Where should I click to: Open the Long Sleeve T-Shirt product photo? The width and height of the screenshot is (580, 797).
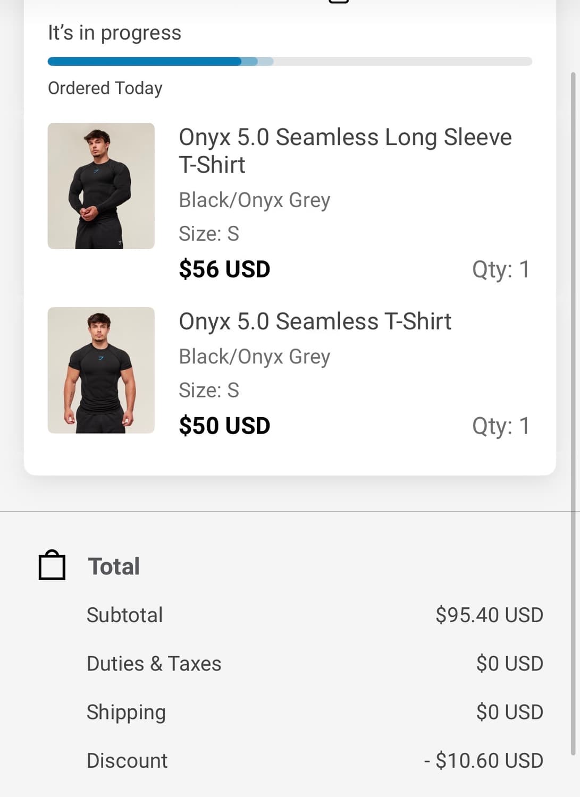coord(101,186)
